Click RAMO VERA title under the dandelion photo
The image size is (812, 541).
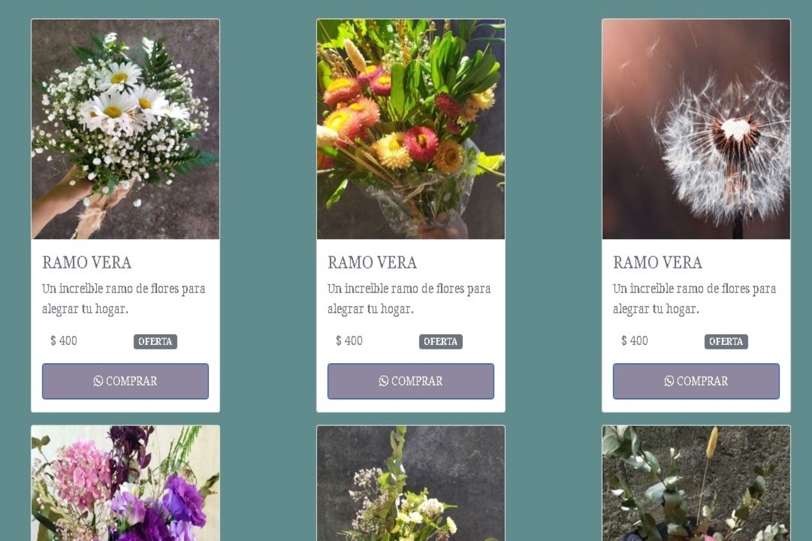[658, 263]
